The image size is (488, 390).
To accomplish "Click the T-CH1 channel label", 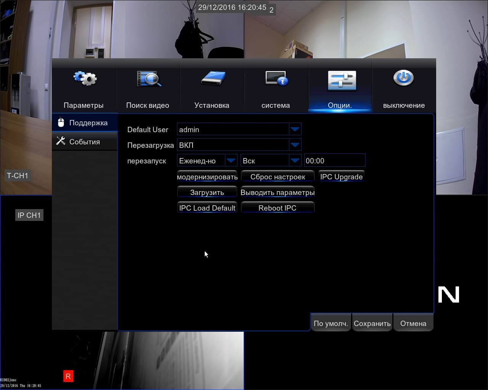I will click(18, 176).
